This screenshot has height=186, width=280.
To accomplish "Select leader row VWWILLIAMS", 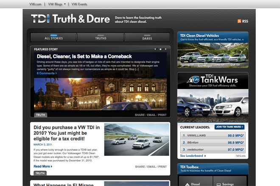I will 213,135.
